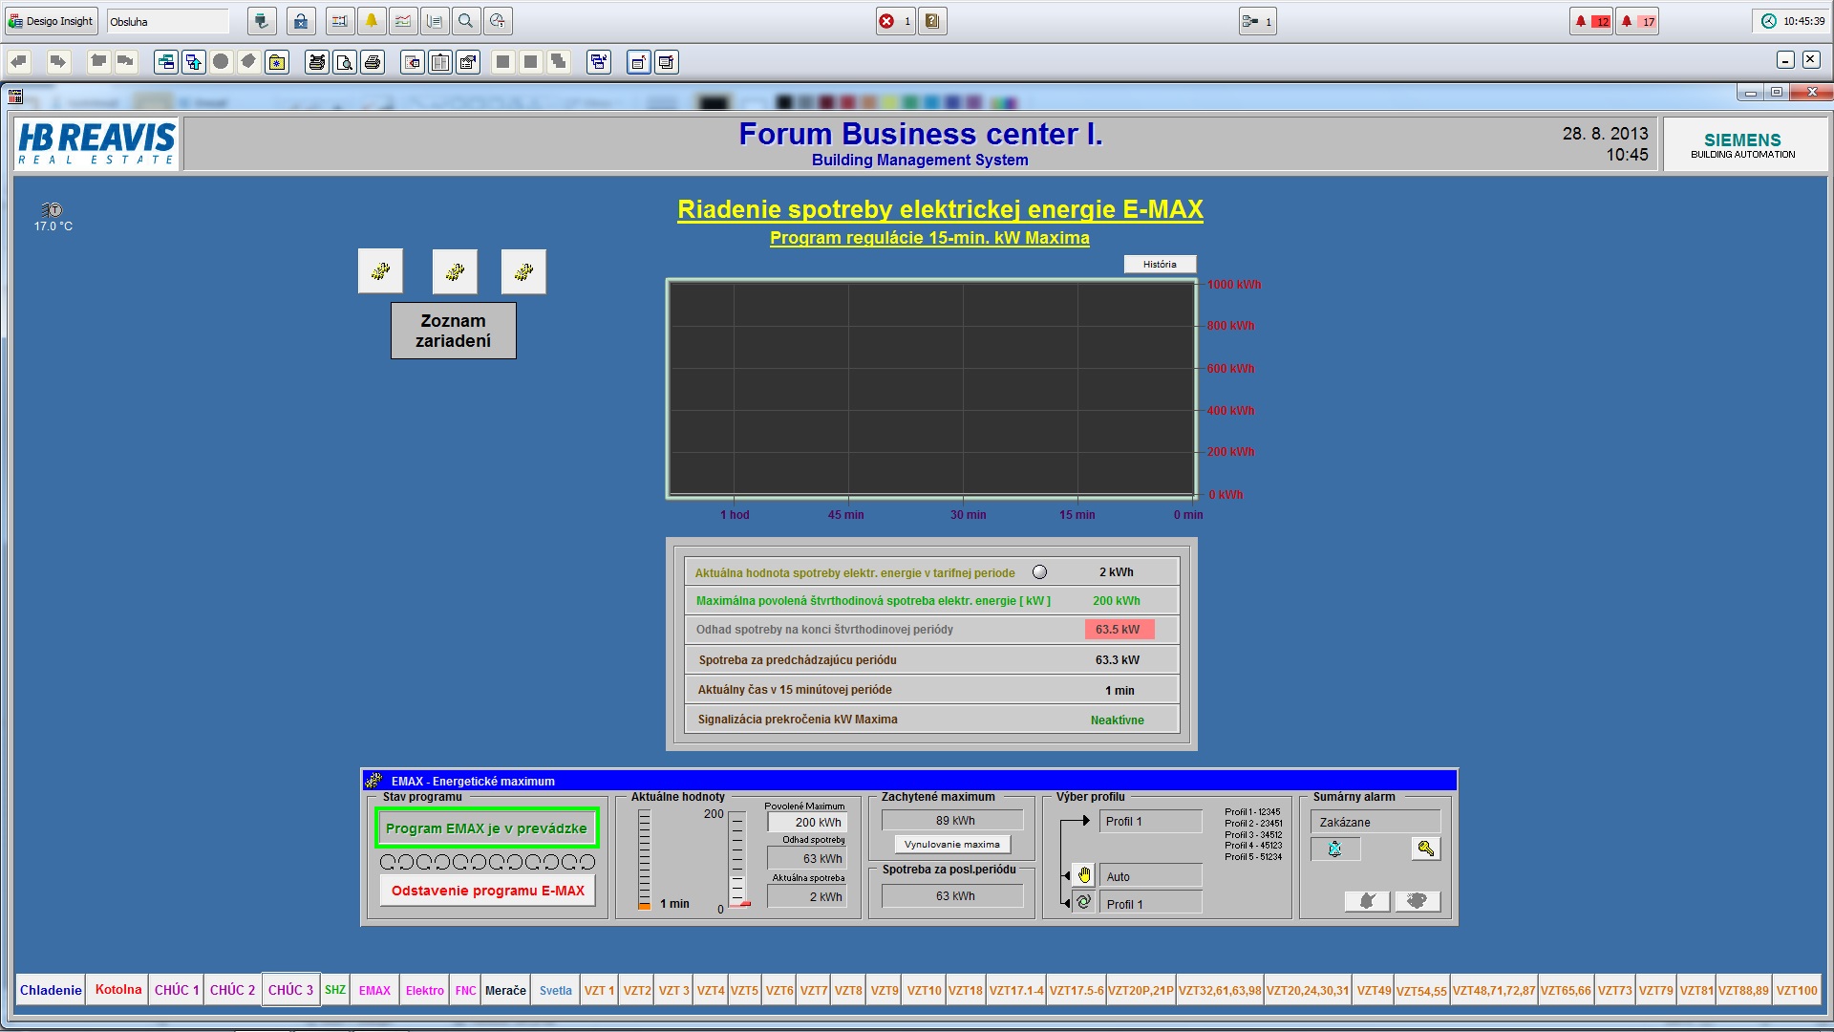1834x1032 pixels.
Task: Click the Obsluha user field
Action: coord(168,21)
